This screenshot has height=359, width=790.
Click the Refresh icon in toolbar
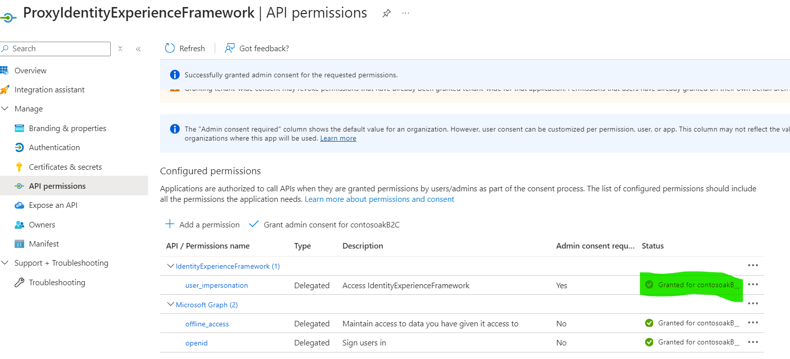170,48
